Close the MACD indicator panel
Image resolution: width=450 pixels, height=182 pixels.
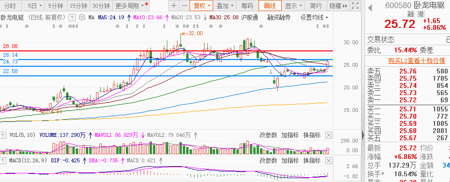[x=328, y=160]
